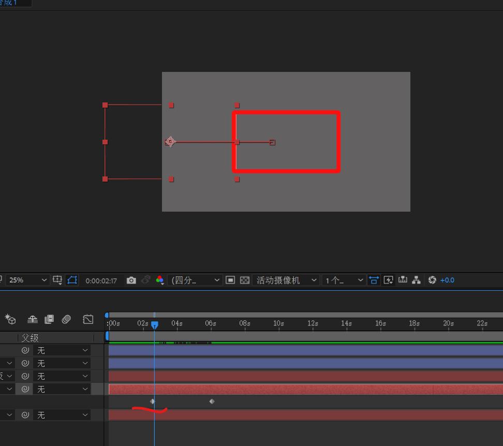The width and height of the screenshot is (503, 446).
Task: Click the Reset Exposure icon
Action: click(x=432, y=280)
